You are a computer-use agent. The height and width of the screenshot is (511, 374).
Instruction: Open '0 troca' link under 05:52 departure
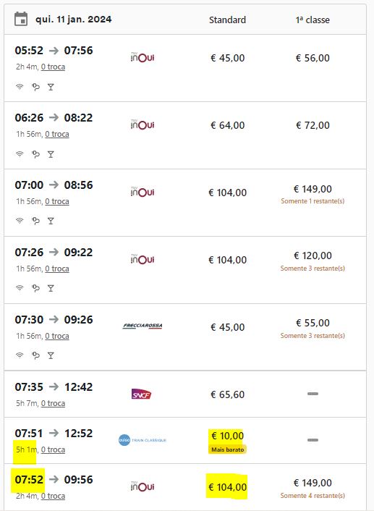coord(53,67)
